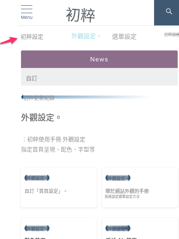
Task: Click the 指定首頁呈現、配色、字型等 description text
Action: pos(58,150)
